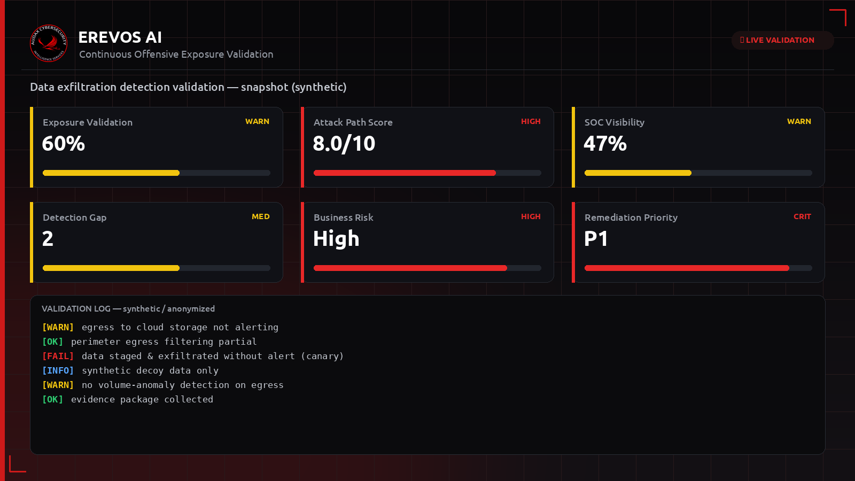The image size is (855, 481).
Task: Select log line data staged & exfiltrated without alert
Action: click(193, 356)
